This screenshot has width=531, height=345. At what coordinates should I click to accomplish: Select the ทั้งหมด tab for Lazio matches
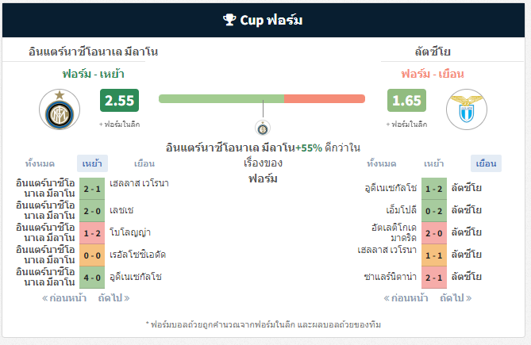[382, 163]
